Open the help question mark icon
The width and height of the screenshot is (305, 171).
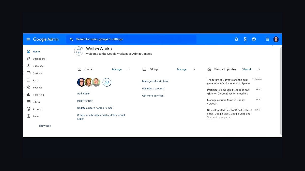tap(254, 39)
